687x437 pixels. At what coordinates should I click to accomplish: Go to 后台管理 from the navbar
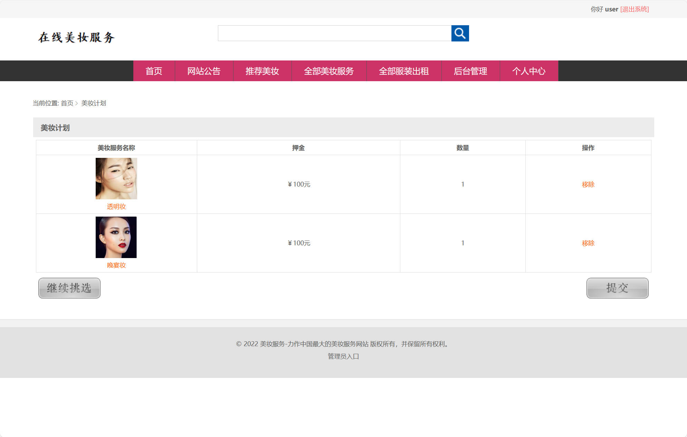(470, 71)
